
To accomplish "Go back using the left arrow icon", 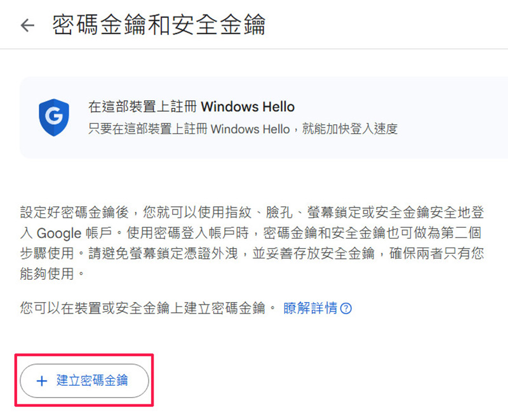I will pos(27,25).
